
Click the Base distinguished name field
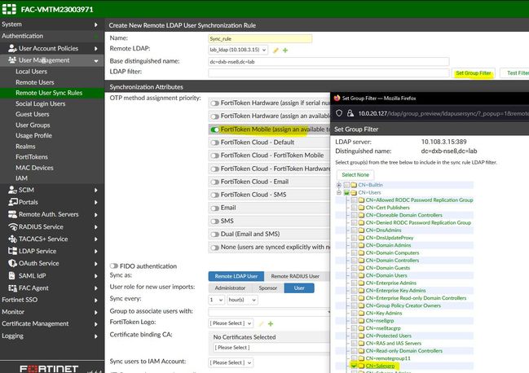(x=328, y=62)
